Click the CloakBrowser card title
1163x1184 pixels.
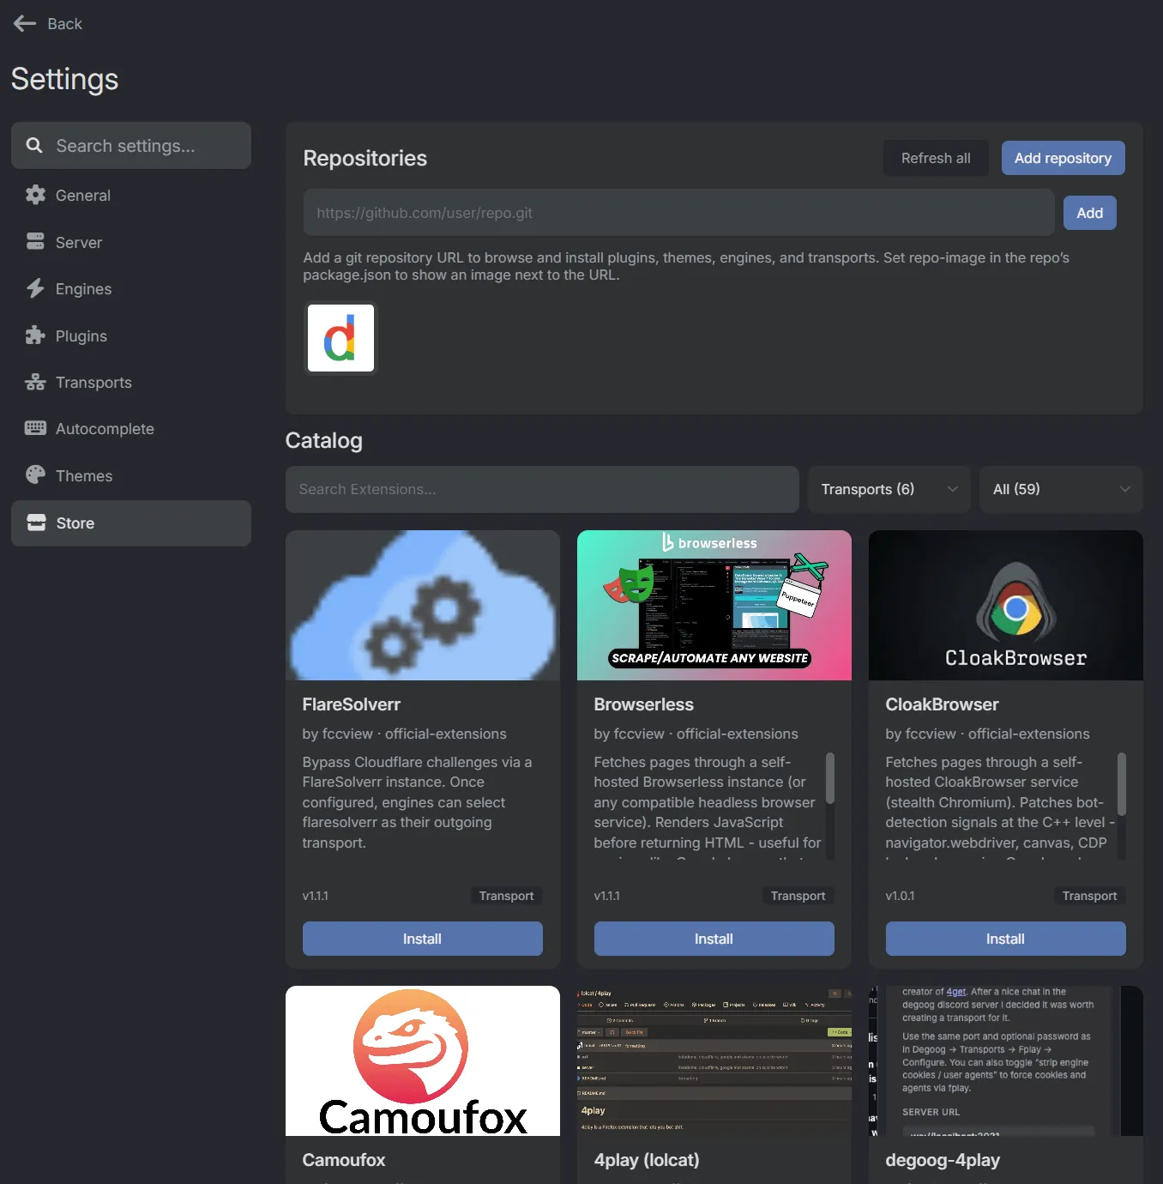click(942, 704)
